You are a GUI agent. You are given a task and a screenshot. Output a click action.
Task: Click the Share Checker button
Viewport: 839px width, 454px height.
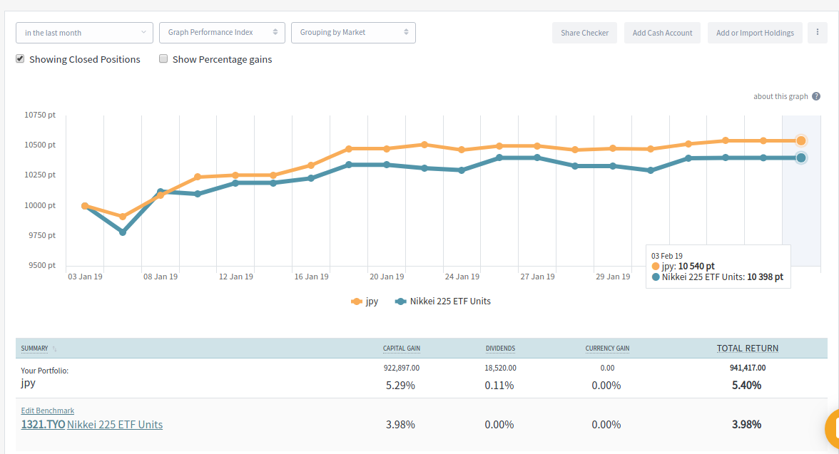click(584, 33)
